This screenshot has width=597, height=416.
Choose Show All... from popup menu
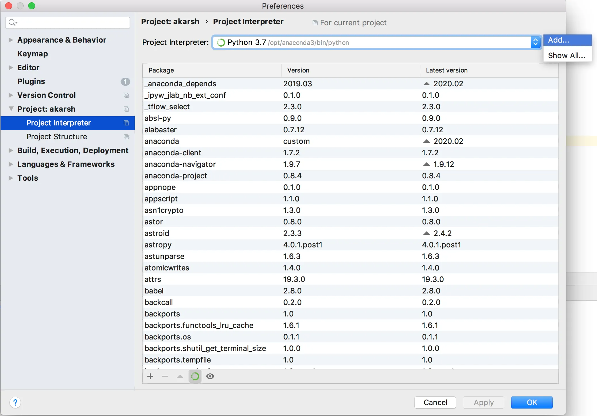[566, 55]
